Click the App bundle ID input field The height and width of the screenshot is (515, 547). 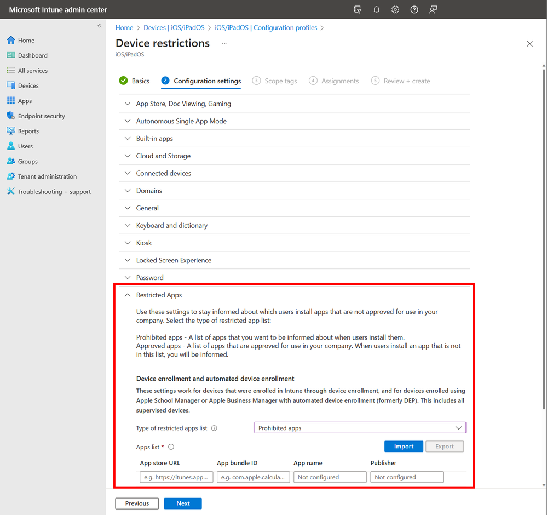tap(254, 477)
